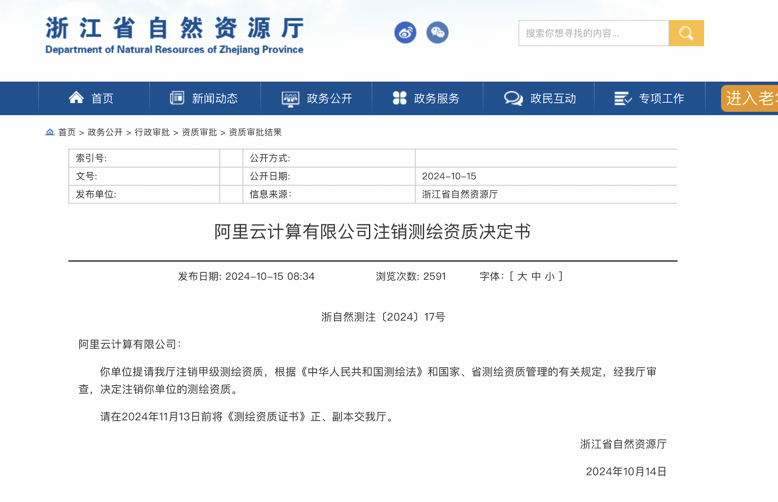
Task: Open the 政务公开 navigation menu
Action: [x=329, y=98]
